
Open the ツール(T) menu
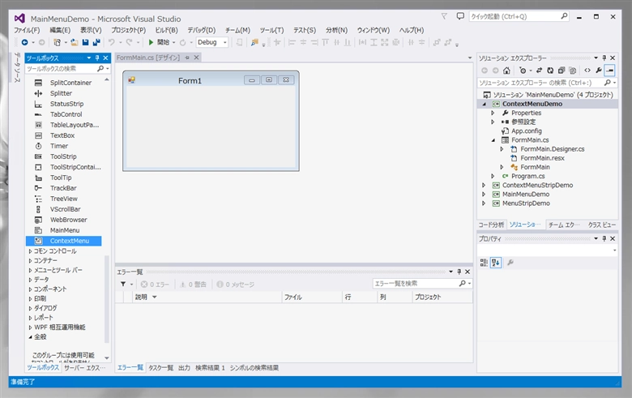[x=271, y=30]
